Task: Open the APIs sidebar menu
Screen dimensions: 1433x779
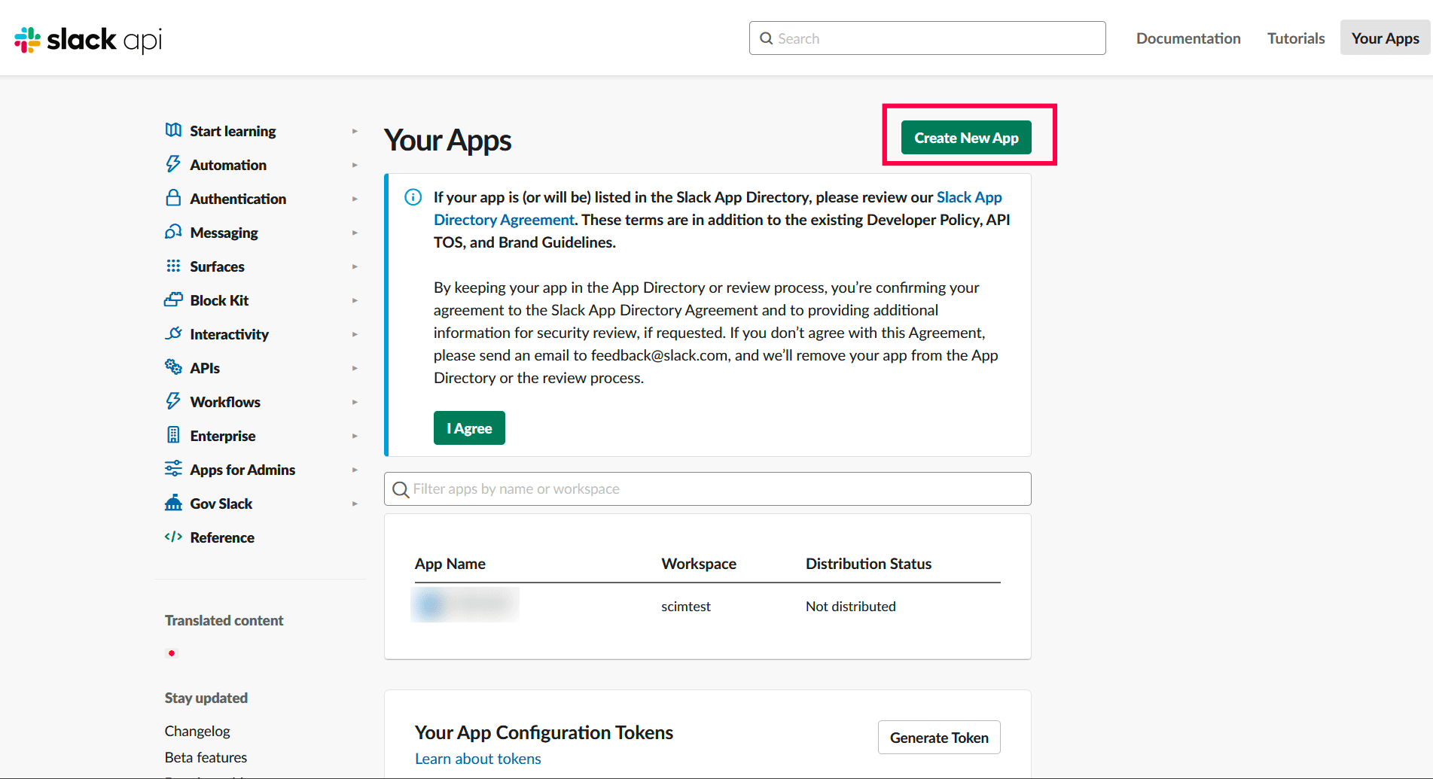Action: [x=205, y=368]
